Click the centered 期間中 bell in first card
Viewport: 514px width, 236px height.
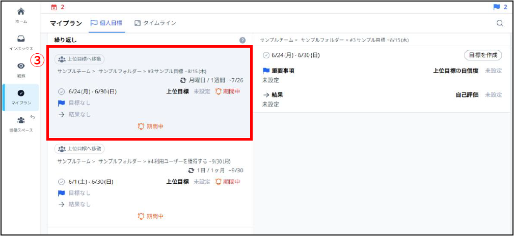coord(151,126)
